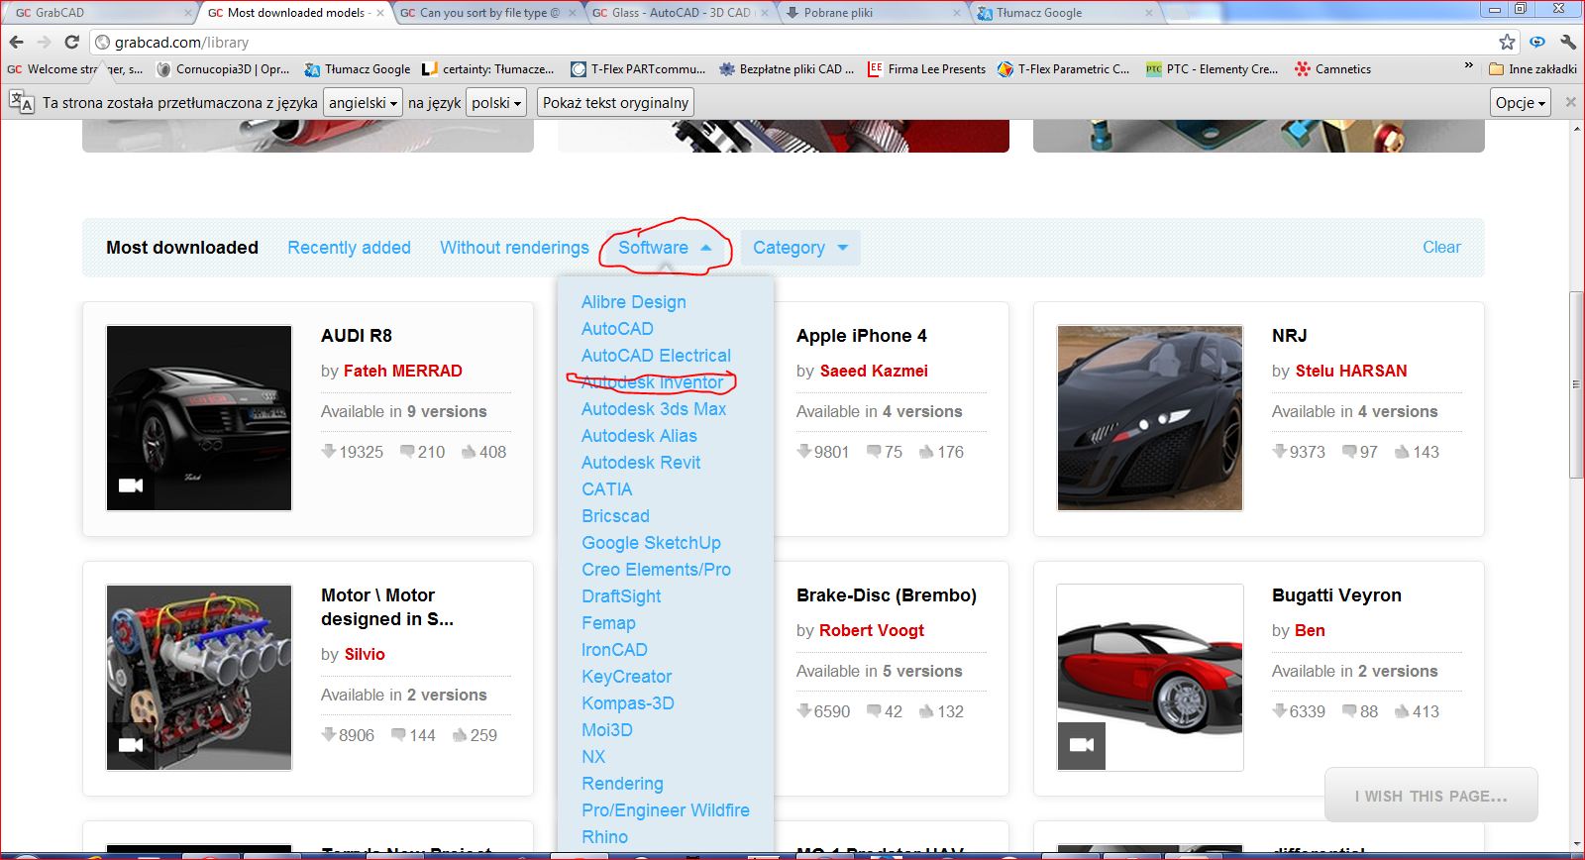Click I WISH THIS PAGE feedback button
Viewport: 1585px width, 860px height.
(1431, 796)
